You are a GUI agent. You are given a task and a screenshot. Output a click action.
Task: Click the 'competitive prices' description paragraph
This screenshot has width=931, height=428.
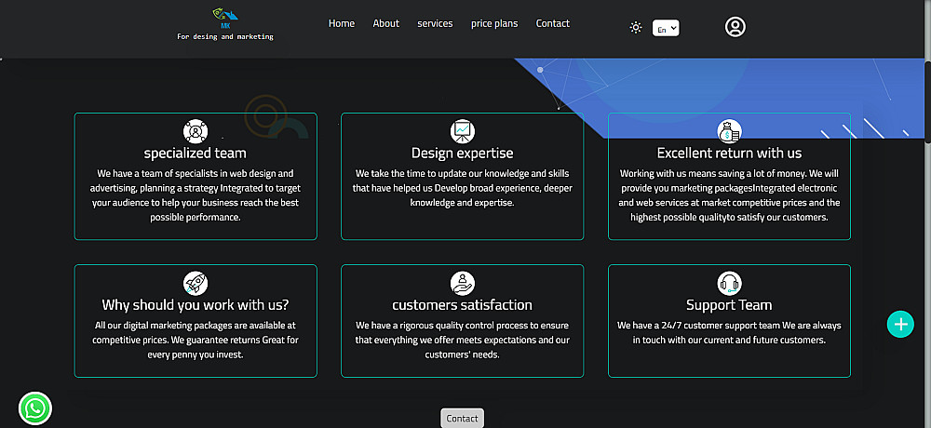196,341
